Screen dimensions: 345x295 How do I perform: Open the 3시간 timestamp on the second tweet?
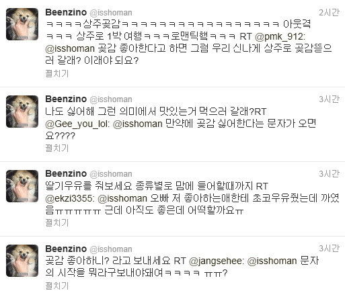click(x=329, y=99)
